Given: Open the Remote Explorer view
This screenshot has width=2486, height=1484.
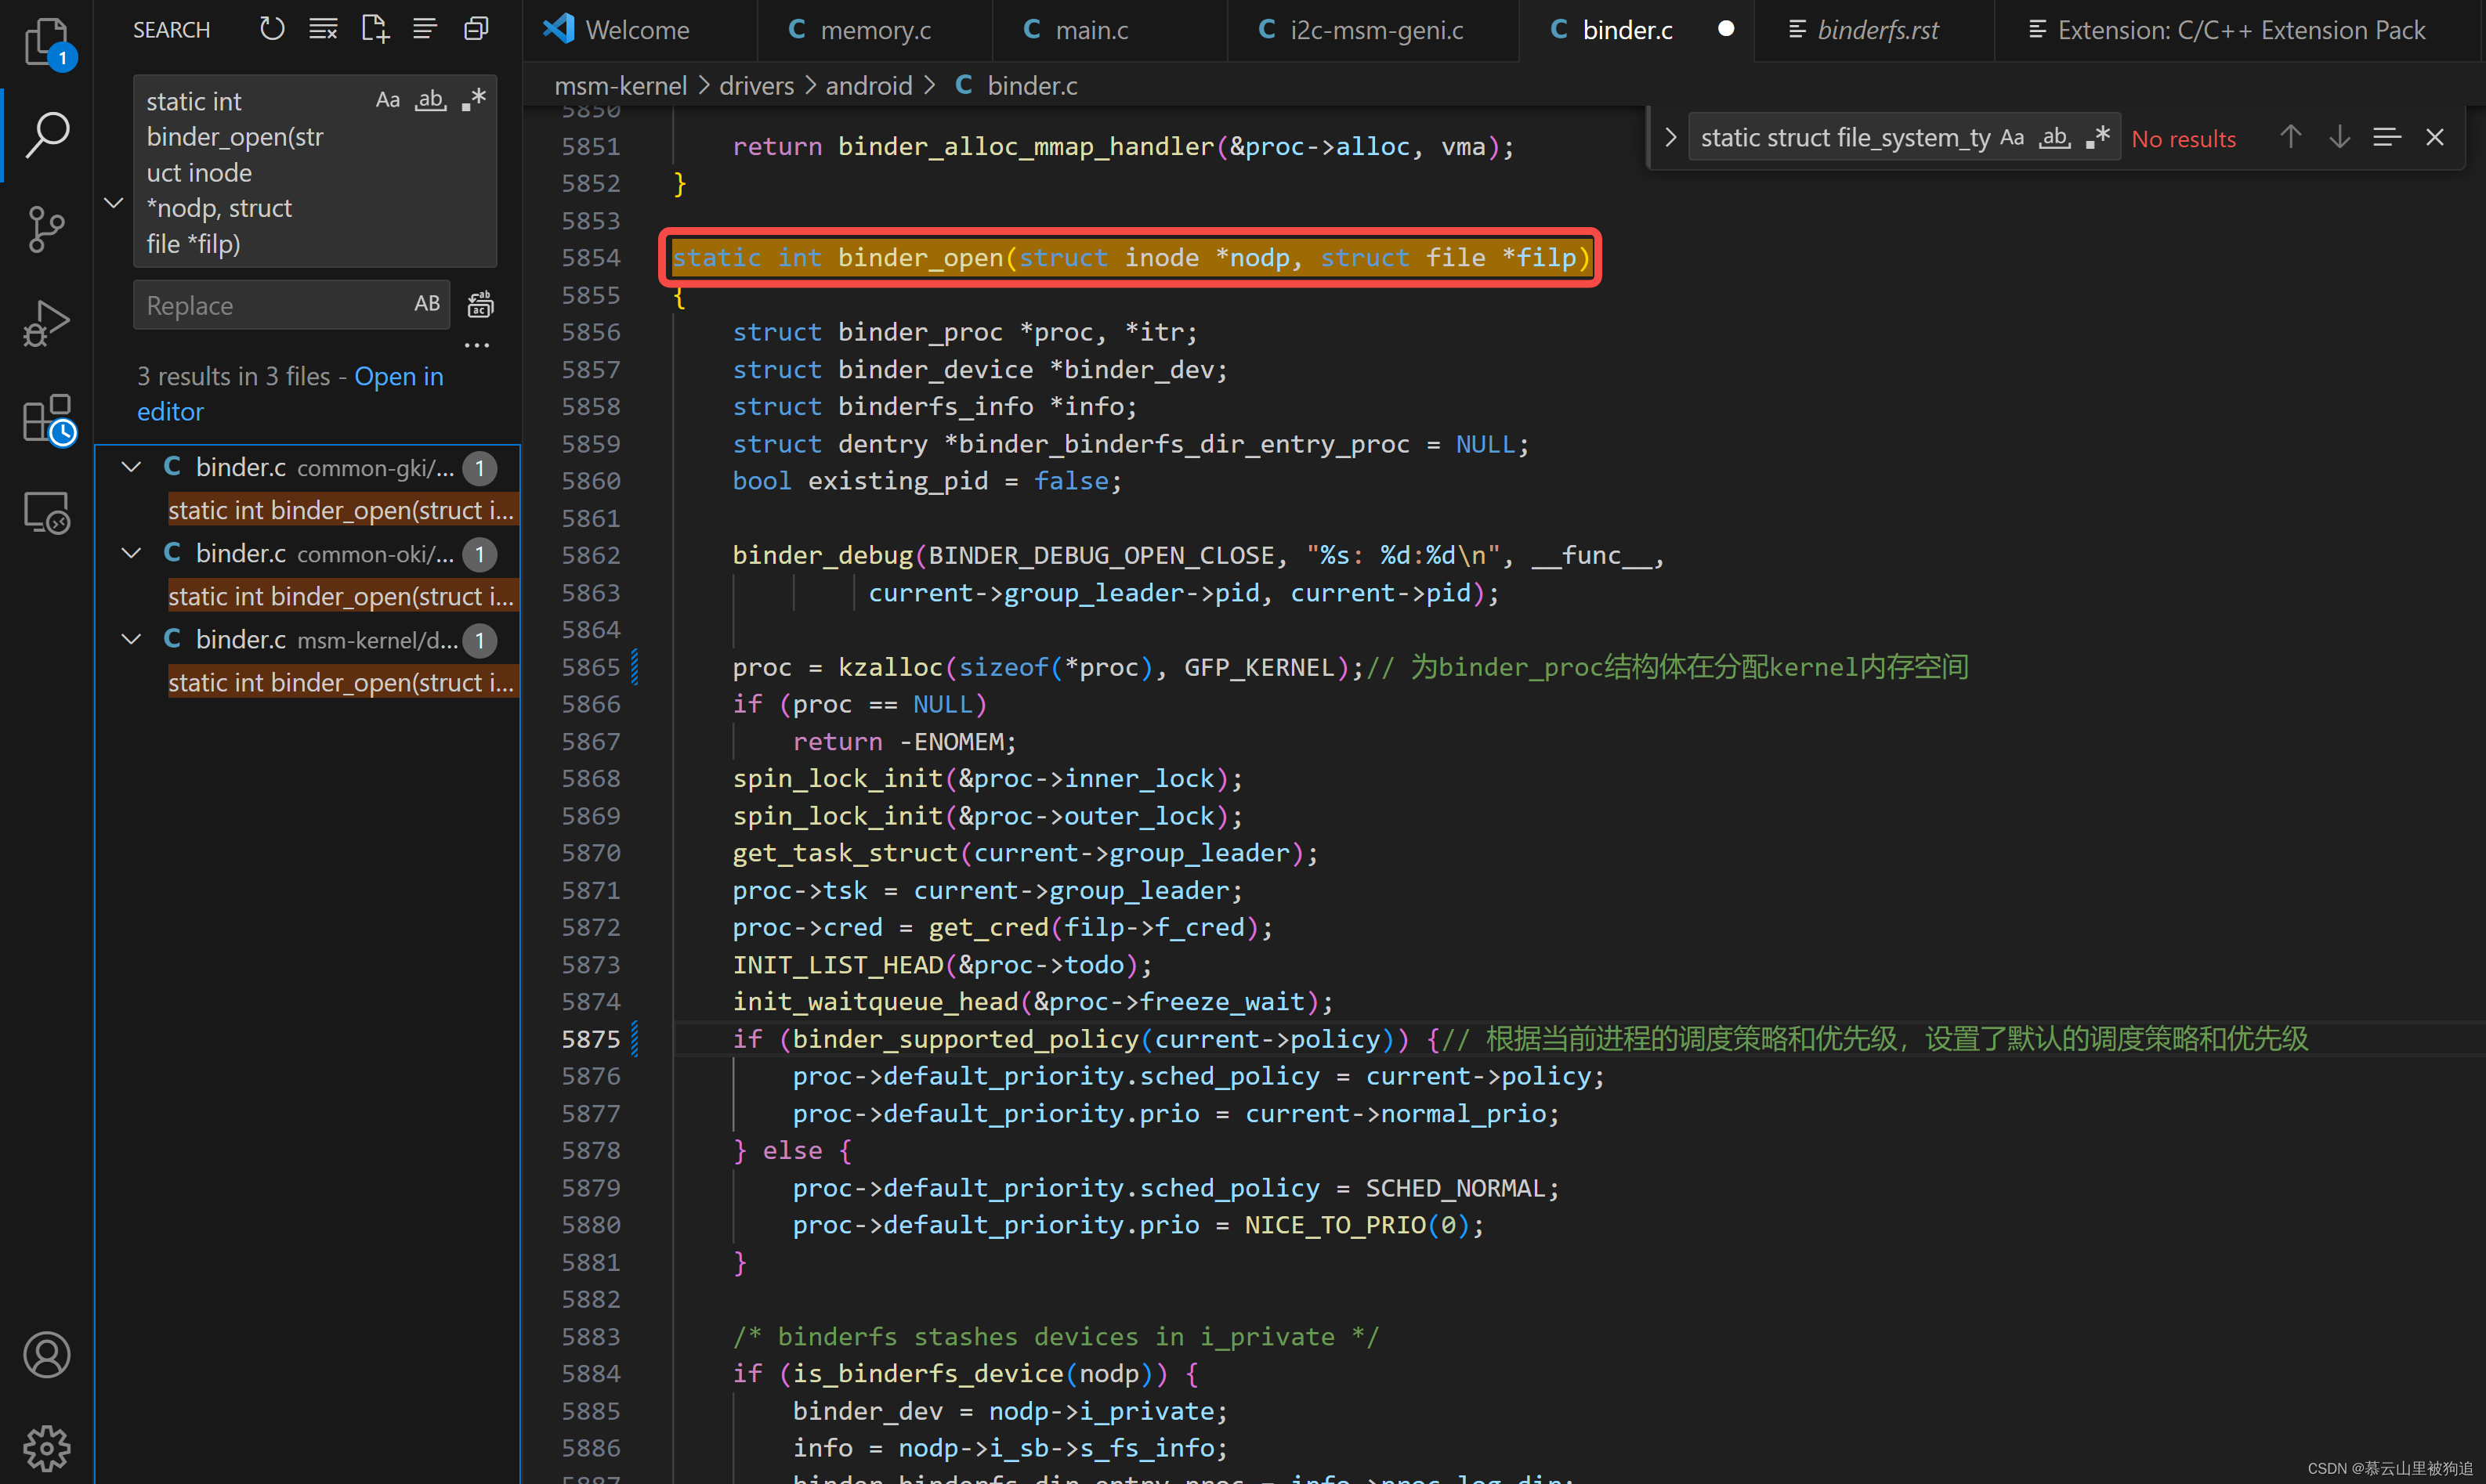Looking at the screenshot, I should click(x=46, y=513).
